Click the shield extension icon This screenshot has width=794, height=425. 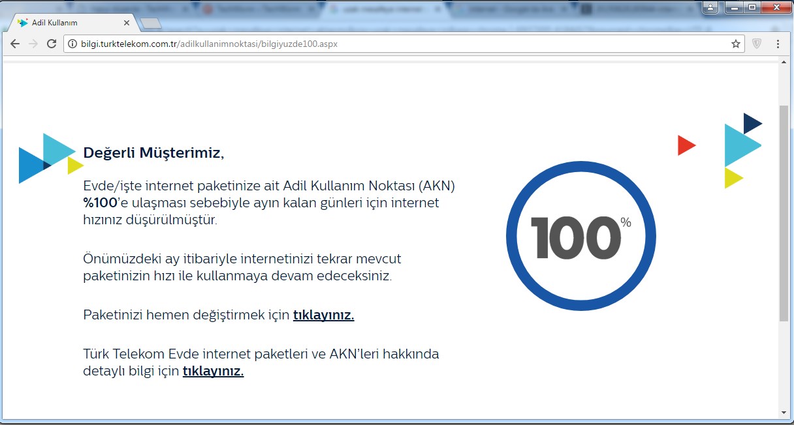757,44
